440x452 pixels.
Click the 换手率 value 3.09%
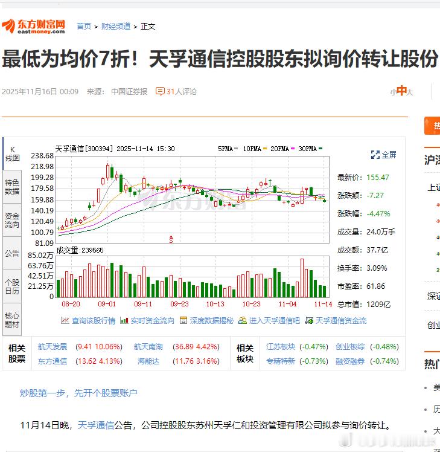377,268
